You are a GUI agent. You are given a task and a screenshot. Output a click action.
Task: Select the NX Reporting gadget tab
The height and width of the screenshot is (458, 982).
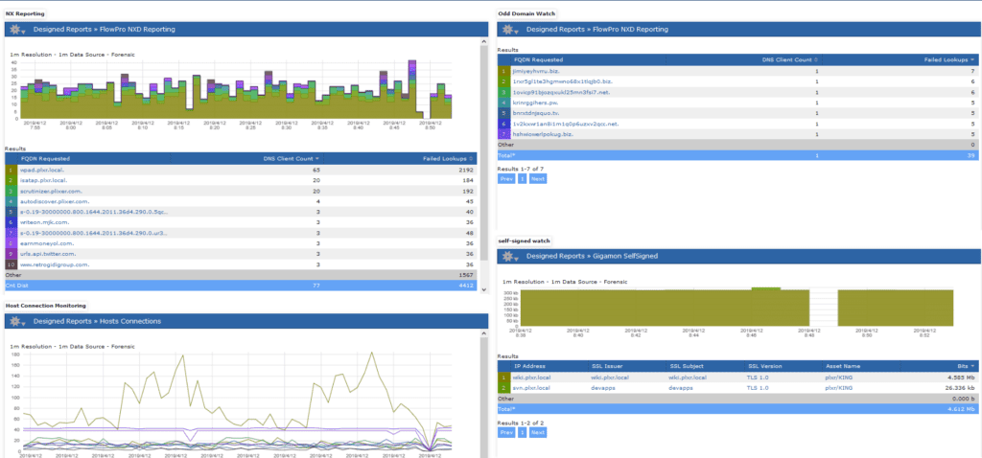pos(24,13)
